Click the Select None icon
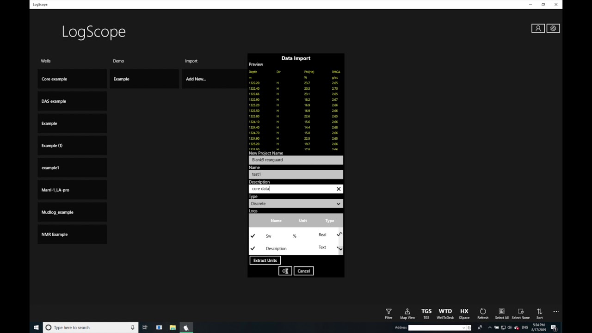The width and height of the screenshot is (592, 333). [521, 314]
